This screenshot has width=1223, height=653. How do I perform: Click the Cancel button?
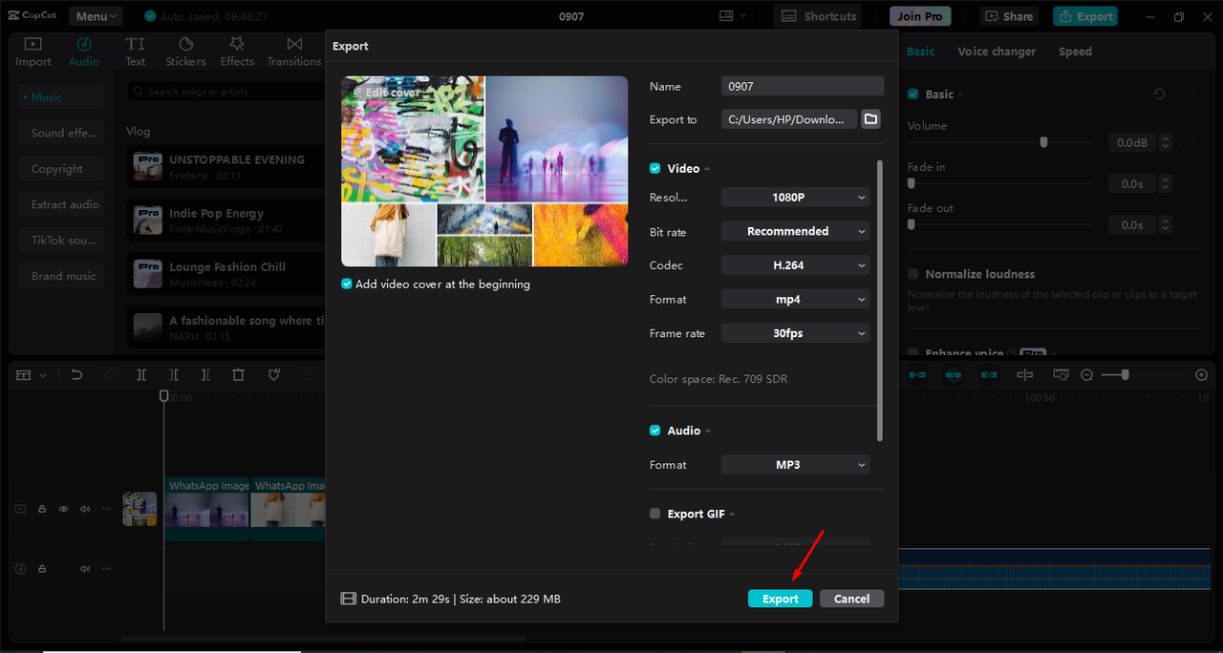[x=851, y=599]
